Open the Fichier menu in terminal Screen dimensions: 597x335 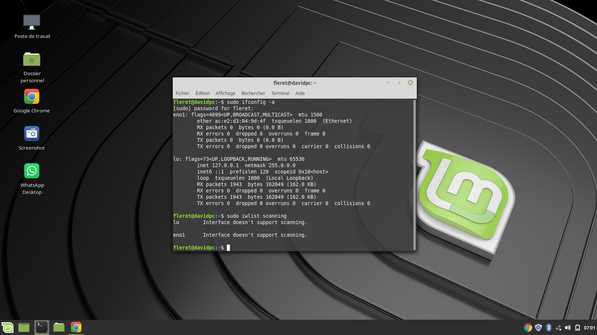tap(182, 93)
